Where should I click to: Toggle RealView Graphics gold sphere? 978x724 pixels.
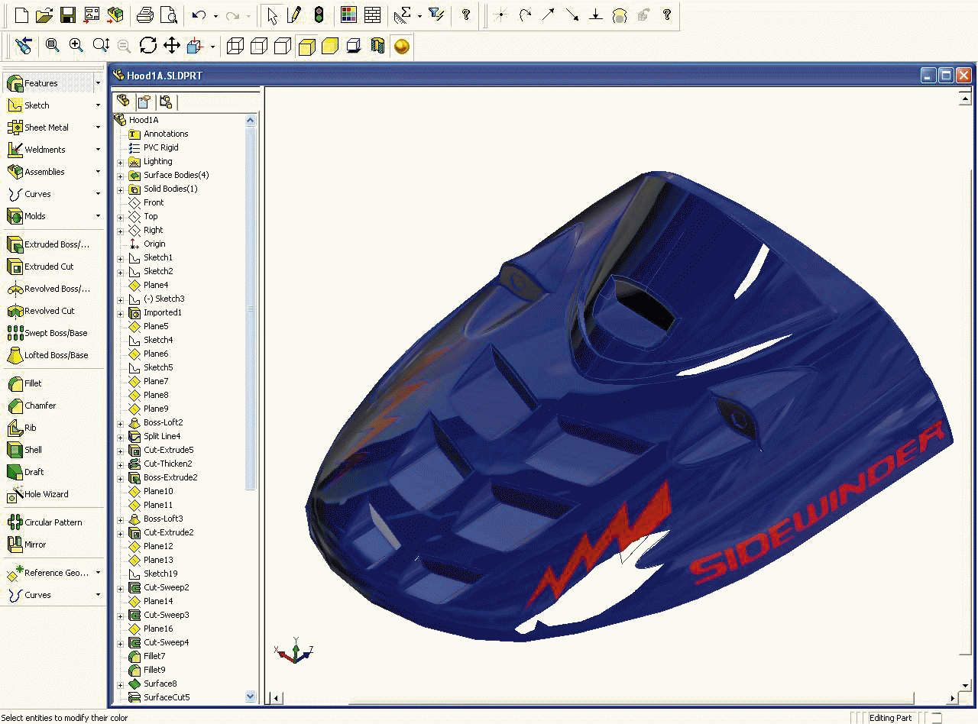pyautogui.click(x=401, y=47)
